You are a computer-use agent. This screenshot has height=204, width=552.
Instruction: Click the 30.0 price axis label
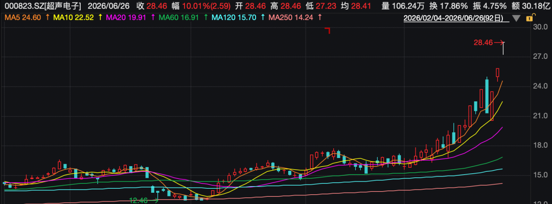[x=540, y=27]
